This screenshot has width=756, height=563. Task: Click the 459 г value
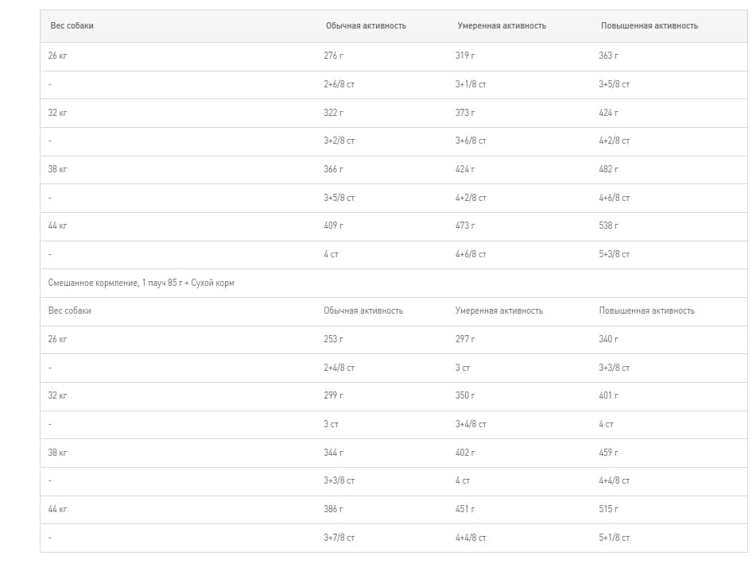(608, 452)
